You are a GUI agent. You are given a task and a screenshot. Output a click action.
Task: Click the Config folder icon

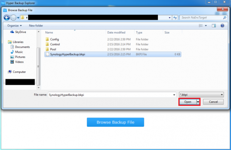47,39
